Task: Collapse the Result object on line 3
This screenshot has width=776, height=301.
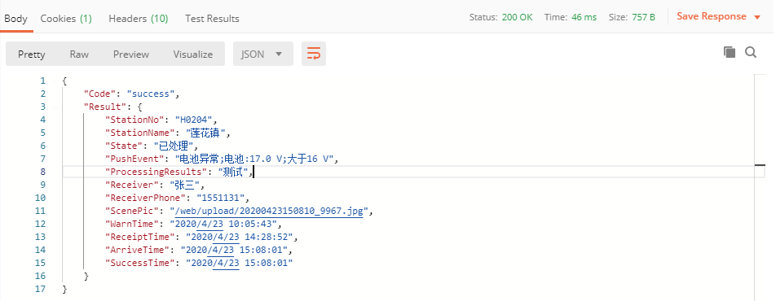Action: (55, 107)
